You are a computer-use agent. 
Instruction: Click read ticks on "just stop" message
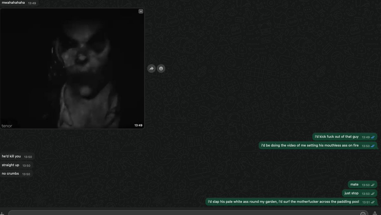pos(373,194)
